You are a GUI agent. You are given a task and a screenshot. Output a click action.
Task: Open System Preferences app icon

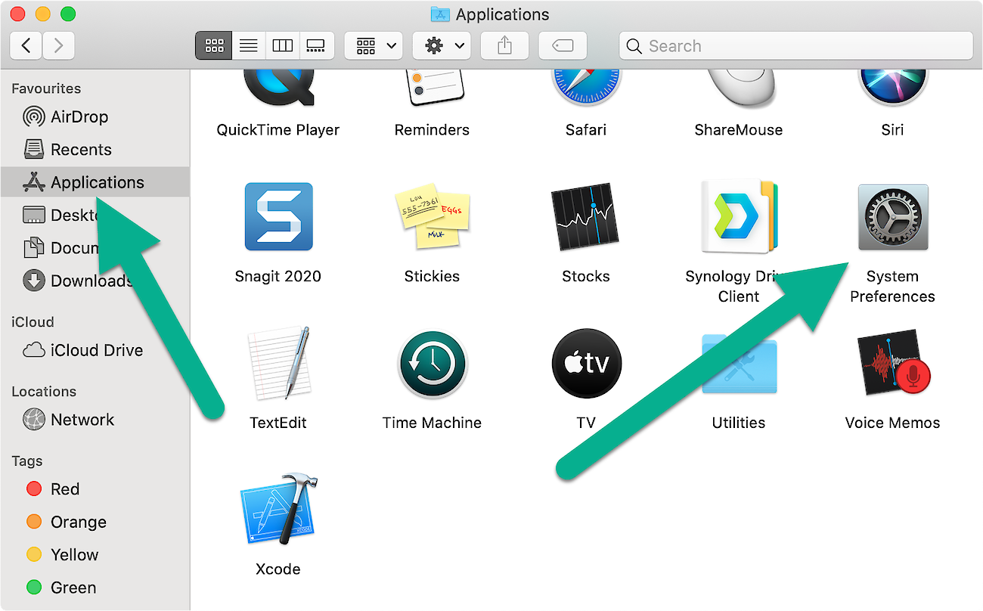[892, 218]
